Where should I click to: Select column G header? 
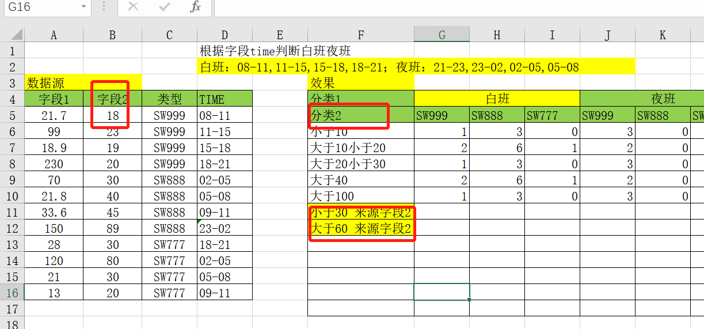pos(442,35)
